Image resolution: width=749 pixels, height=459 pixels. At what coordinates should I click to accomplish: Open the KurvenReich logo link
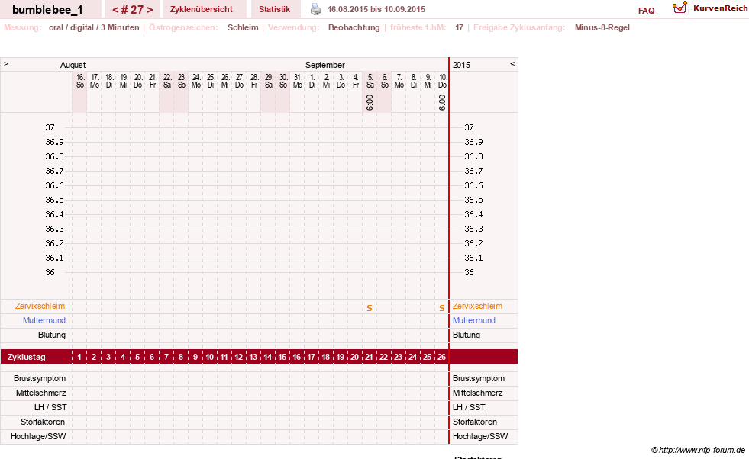coord(710,8)
